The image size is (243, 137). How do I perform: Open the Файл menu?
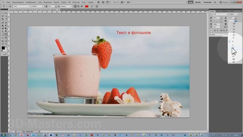(x=8, y=2)
